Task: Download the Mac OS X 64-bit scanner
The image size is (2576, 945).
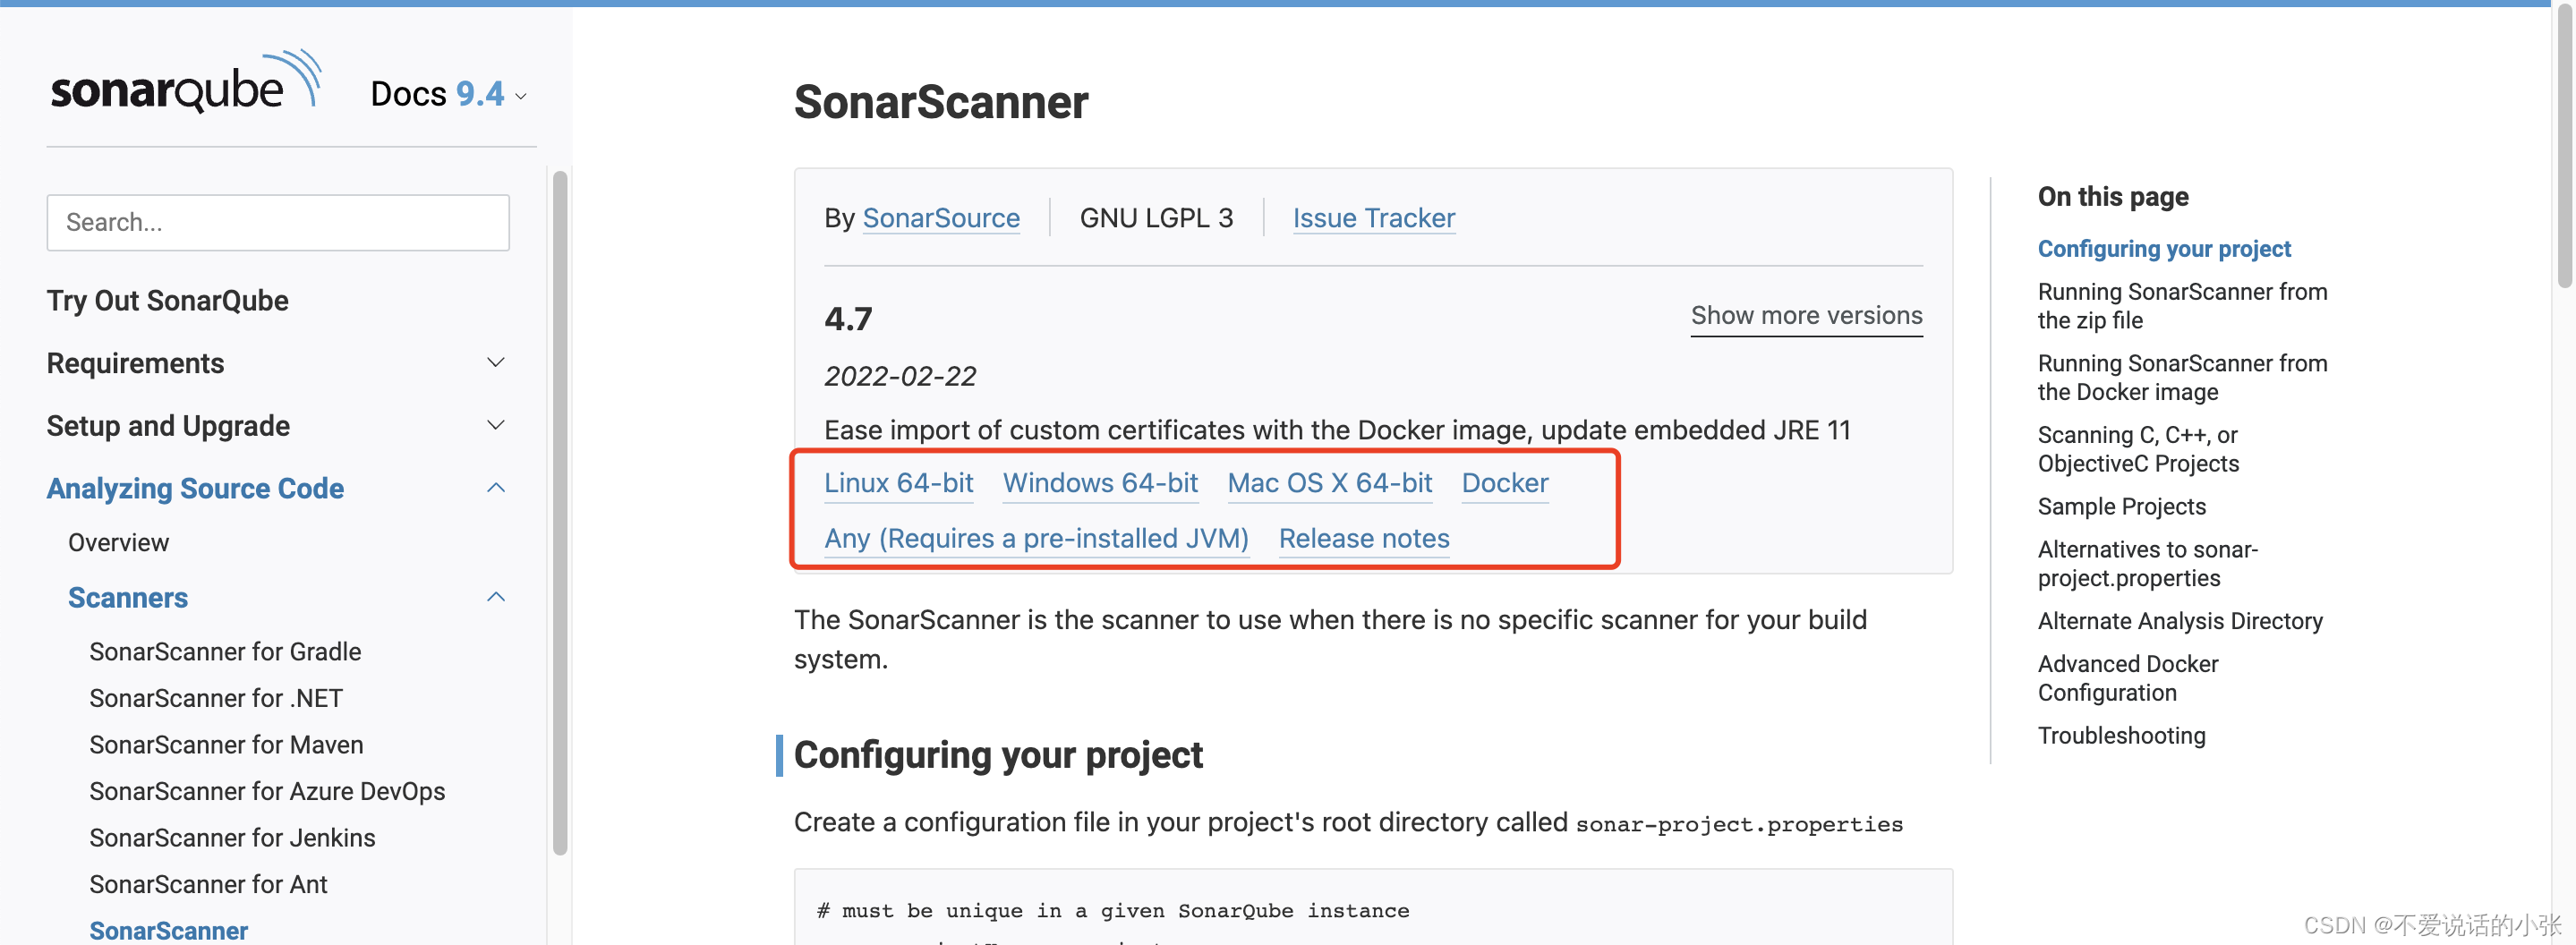Action: tap(1329, 483)
